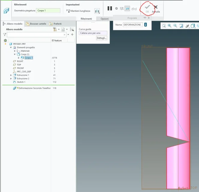The height and width of the screenshot is (192, 199).
Task: Pause the feature with the pause icon
Action: [x=110, y=9]
